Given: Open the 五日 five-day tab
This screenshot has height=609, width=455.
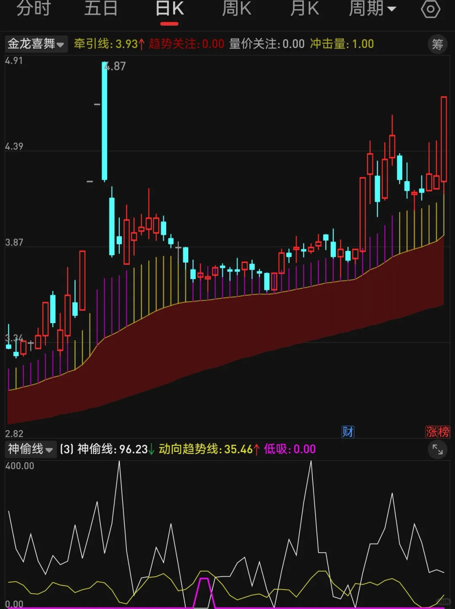Looking at the screenshot, I should coord(101,8).
